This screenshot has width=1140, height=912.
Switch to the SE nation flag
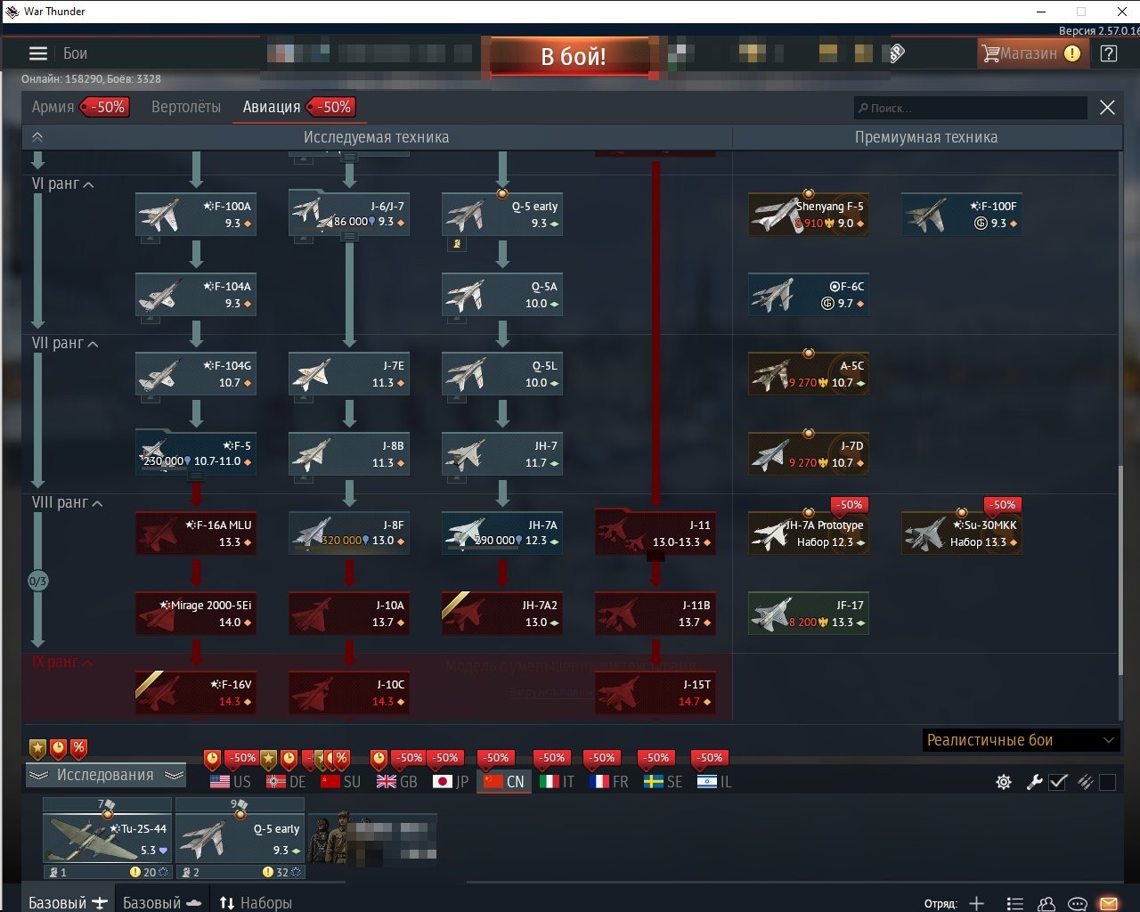(664, 781)
